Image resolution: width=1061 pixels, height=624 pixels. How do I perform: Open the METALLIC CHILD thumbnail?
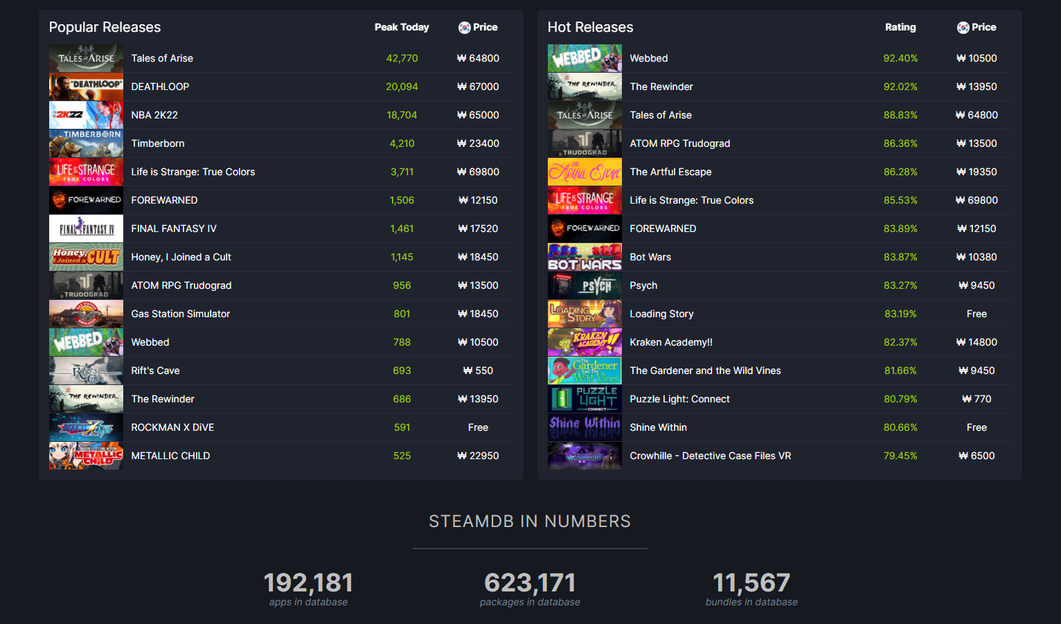pyautogui.click(x=86, y=456)
